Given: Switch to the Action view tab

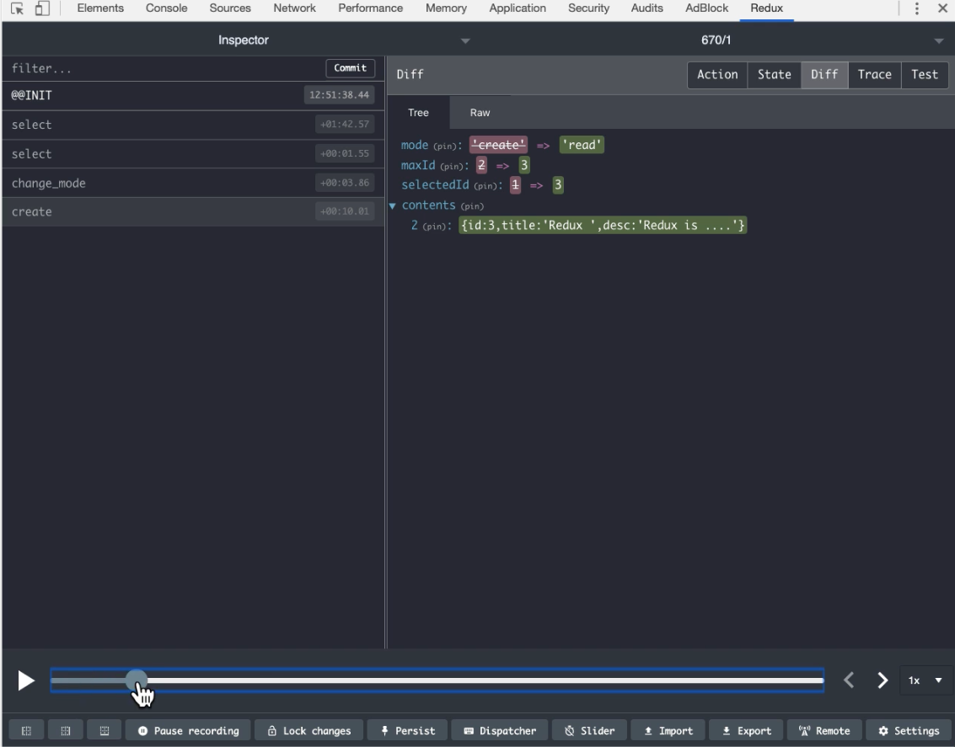Looking at the screenshot, I should click(x=716, y=74).
